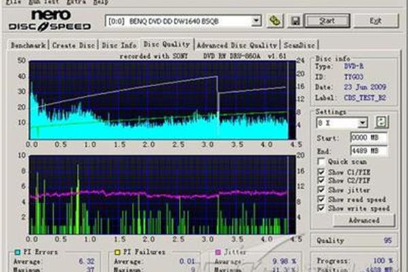Image resolution: width=408 pixels, height=272 pixels.
Task: Click the Nero Disc Speed logo
Action: click(x=50, y=21)
